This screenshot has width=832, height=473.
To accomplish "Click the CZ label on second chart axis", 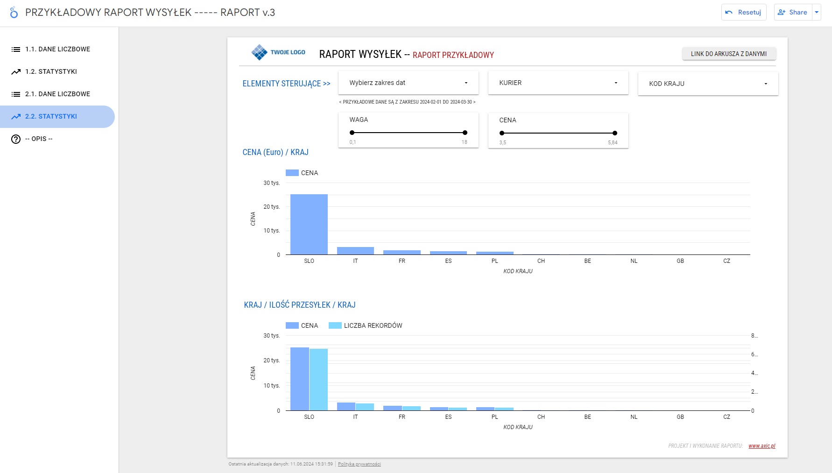I will pyautogui.click(x=726, y=417).
